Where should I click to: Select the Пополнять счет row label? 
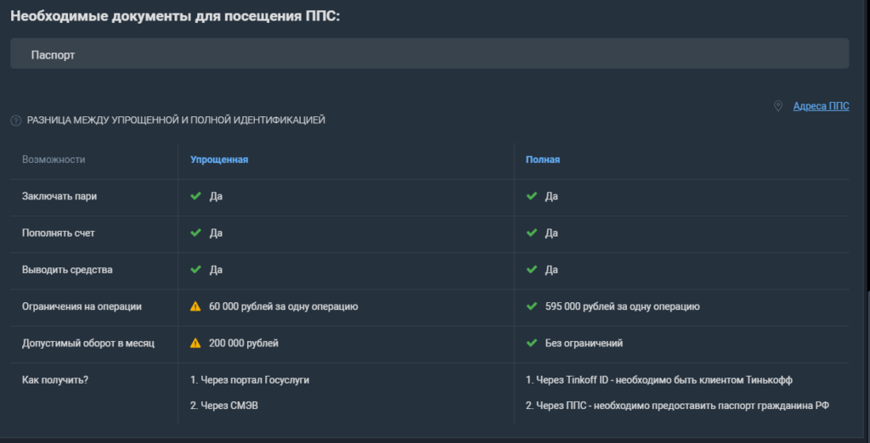59,233
